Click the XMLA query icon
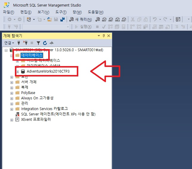The width and height of the screenshot is (192, 169). pyautogui.click(x=117, y=19)
